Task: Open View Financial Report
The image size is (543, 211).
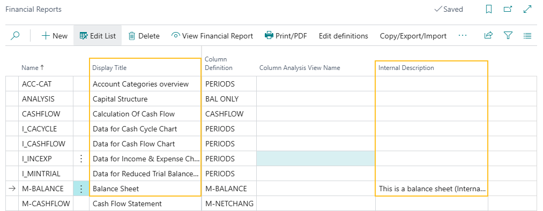Action: (x=212, y=36)
